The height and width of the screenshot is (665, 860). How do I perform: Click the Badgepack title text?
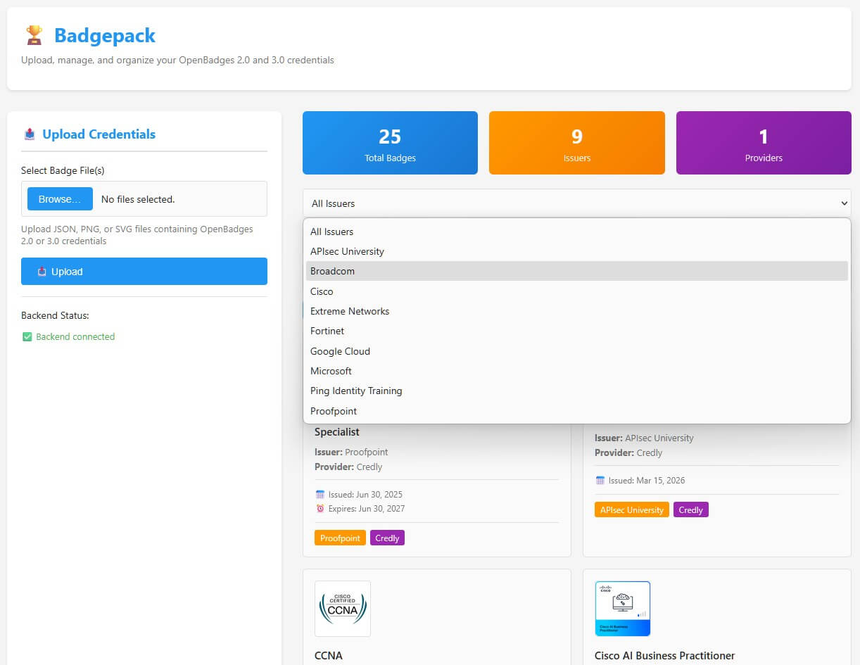[x=105, y=35]
